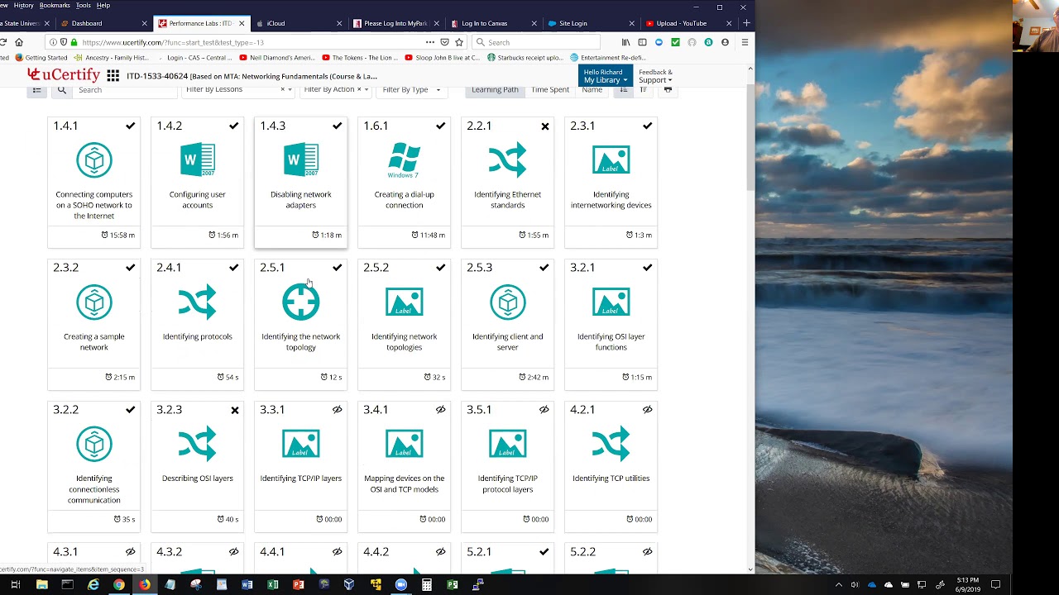Clear the Filter By Lessons selection
1059x595 pixels.
tap(282, 89)
